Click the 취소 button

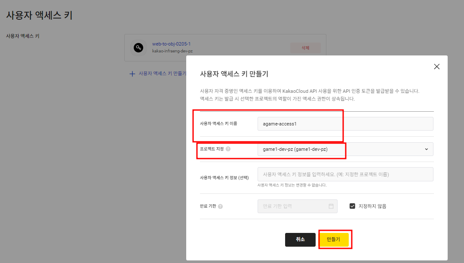point(300,240)
